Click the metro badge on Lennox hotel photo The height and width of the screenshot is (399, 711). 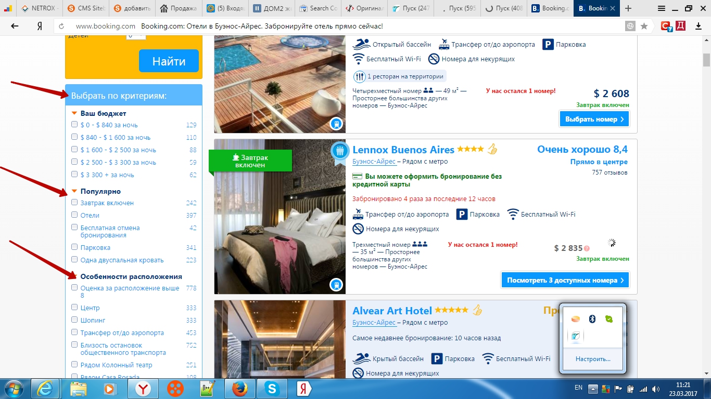336,285
